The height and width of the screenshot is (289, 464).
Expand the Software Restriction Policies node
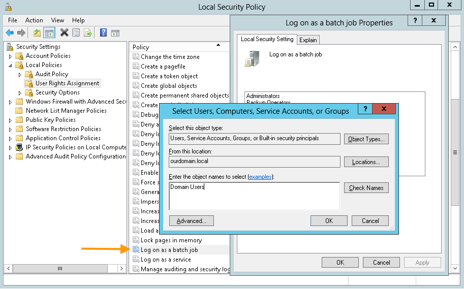click(x=10, y=130)
